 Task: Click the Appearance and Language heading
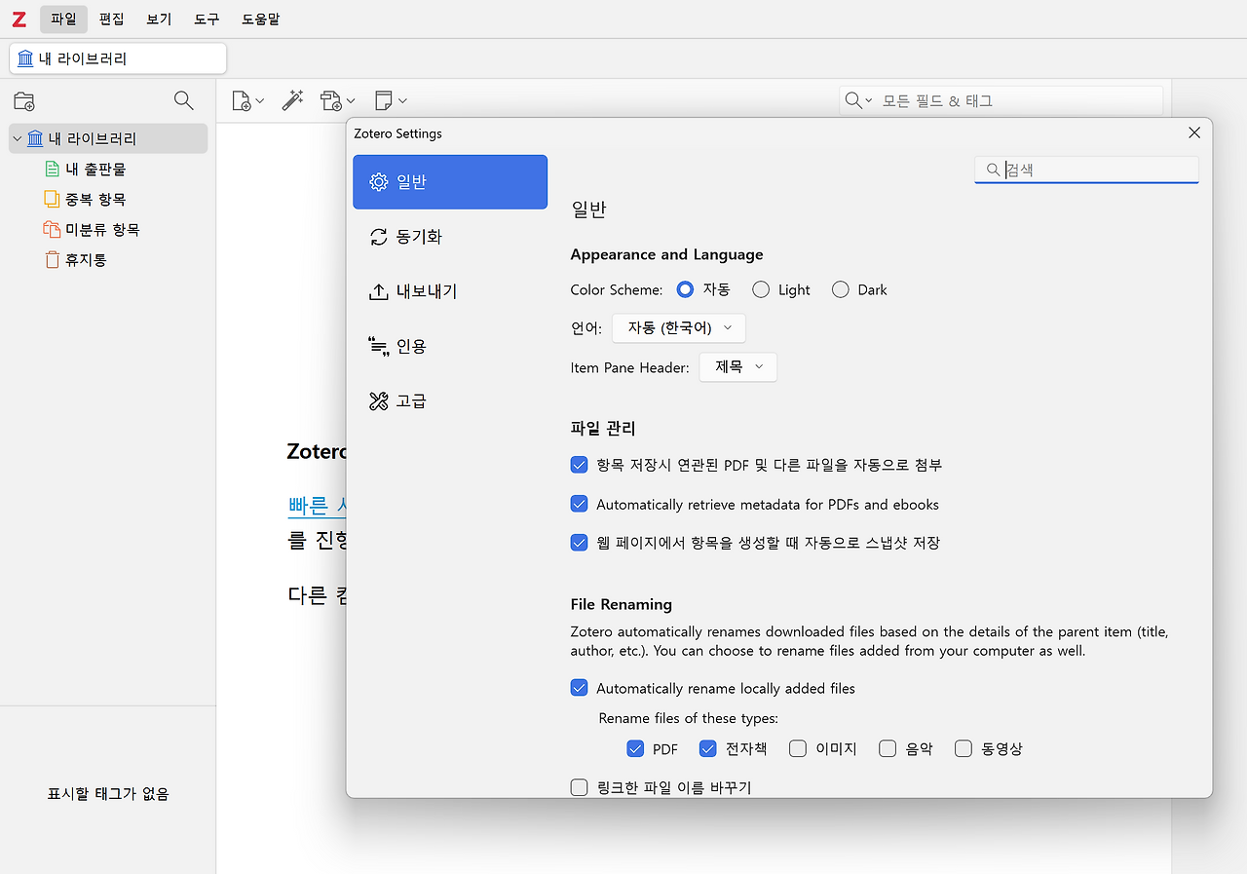pos(667,254)
